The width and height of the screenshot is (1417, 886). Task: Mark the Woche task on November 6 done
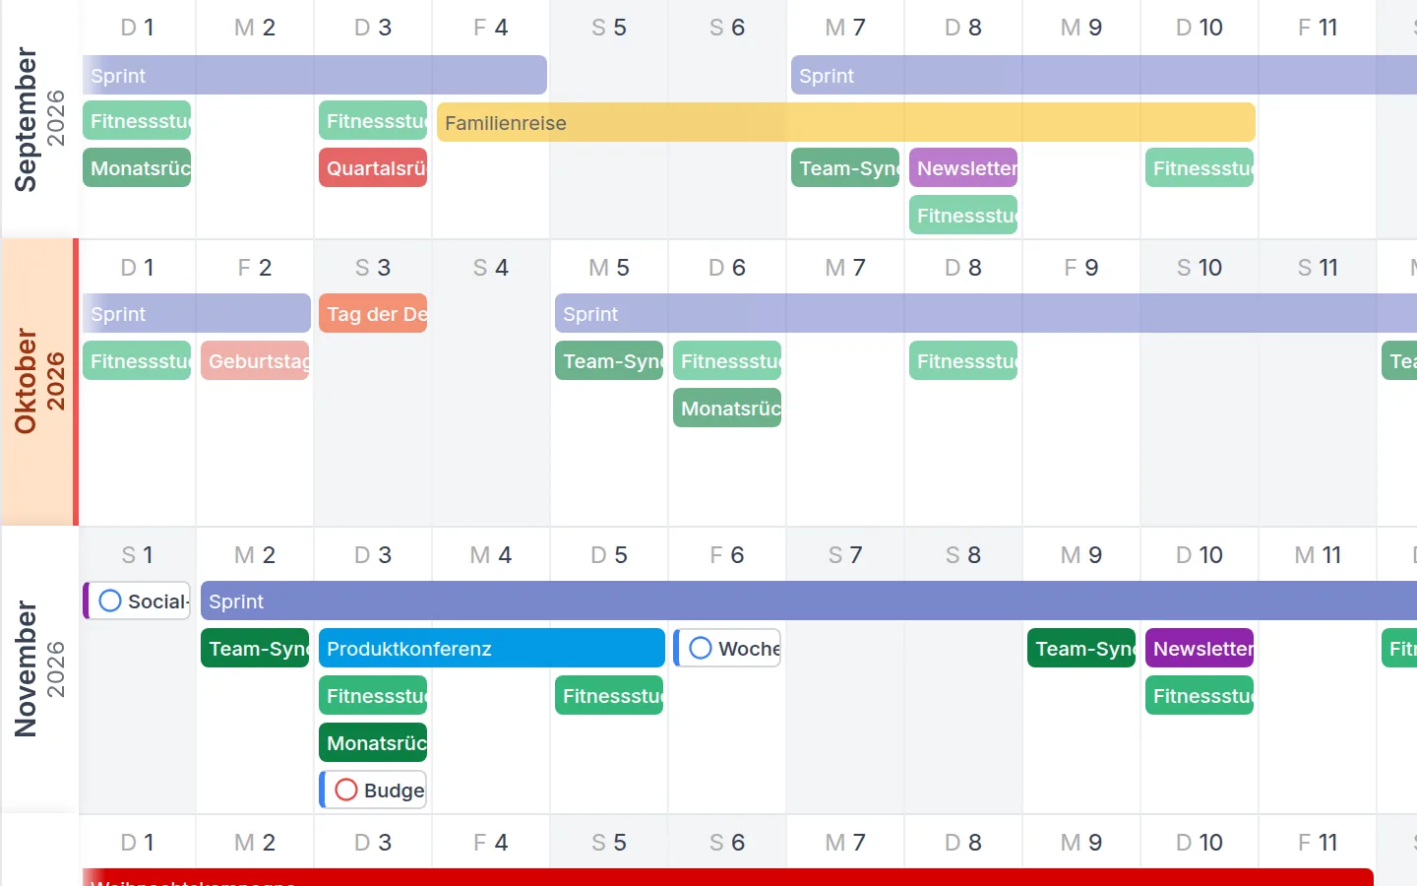701,648
